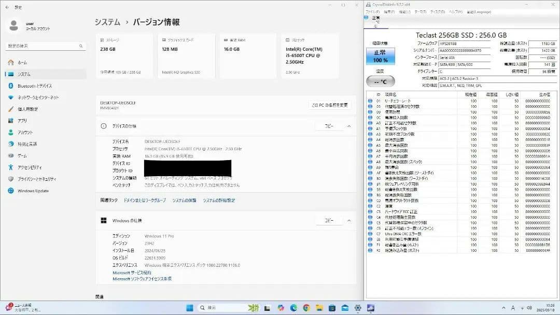Launch Microsoft Edge from the taskbar

293,308
